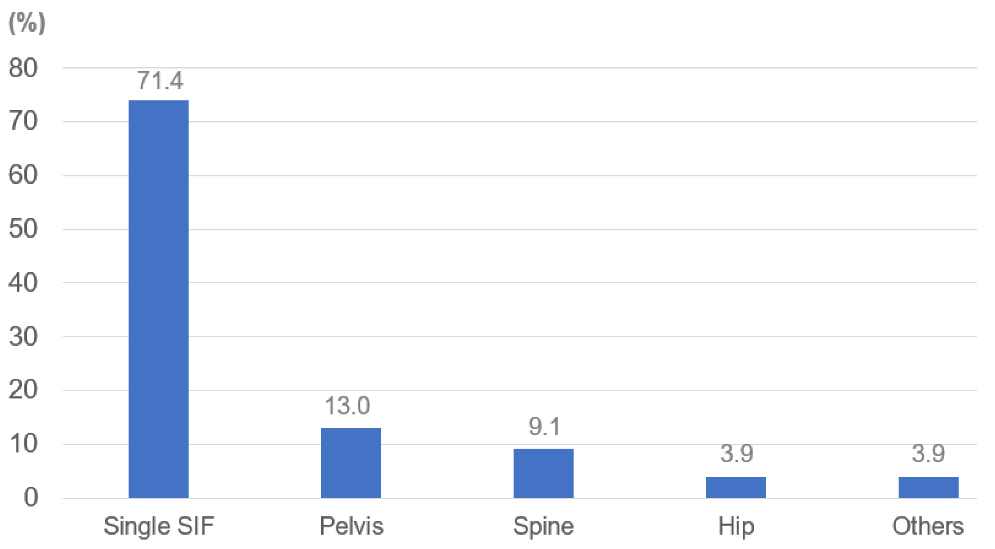Select the 0 y-axis tick label

point(31,498)
